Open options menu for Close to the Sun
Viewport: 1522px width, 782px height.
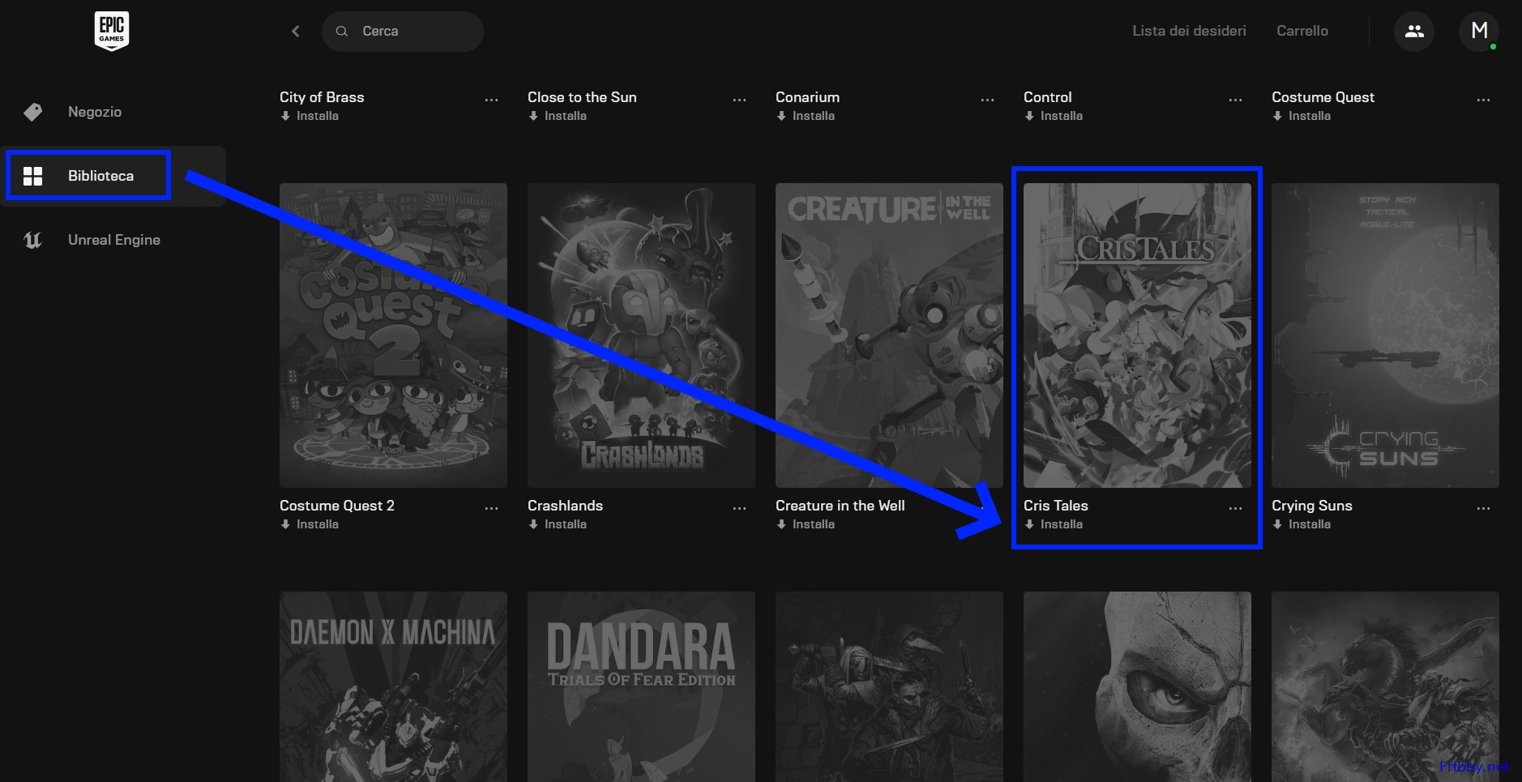coord(739,100)
